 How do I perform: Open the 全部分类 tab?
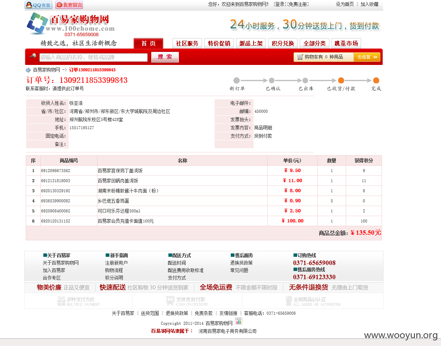314,43
